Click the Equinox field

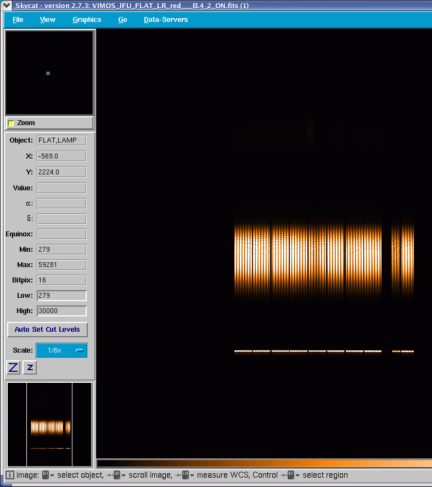61,234
